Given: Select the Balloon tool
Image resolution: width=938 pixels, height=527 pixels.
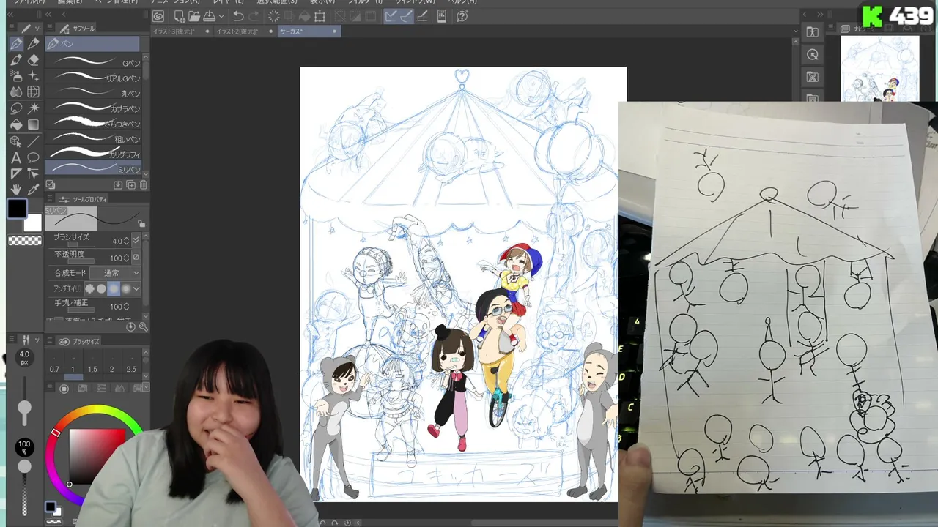Looking at the screenshot, I should tap(33, 157).
